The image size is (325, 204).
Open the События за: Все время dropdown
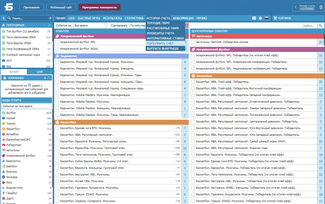[x=90, y=25]
